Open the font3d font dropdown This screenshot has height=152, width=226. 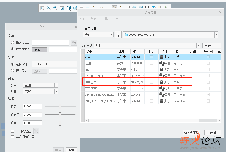[75, 64]
